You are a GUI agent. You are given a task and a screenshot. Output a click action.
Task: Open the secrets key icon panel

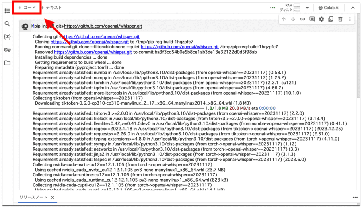[x=7, y=50]
